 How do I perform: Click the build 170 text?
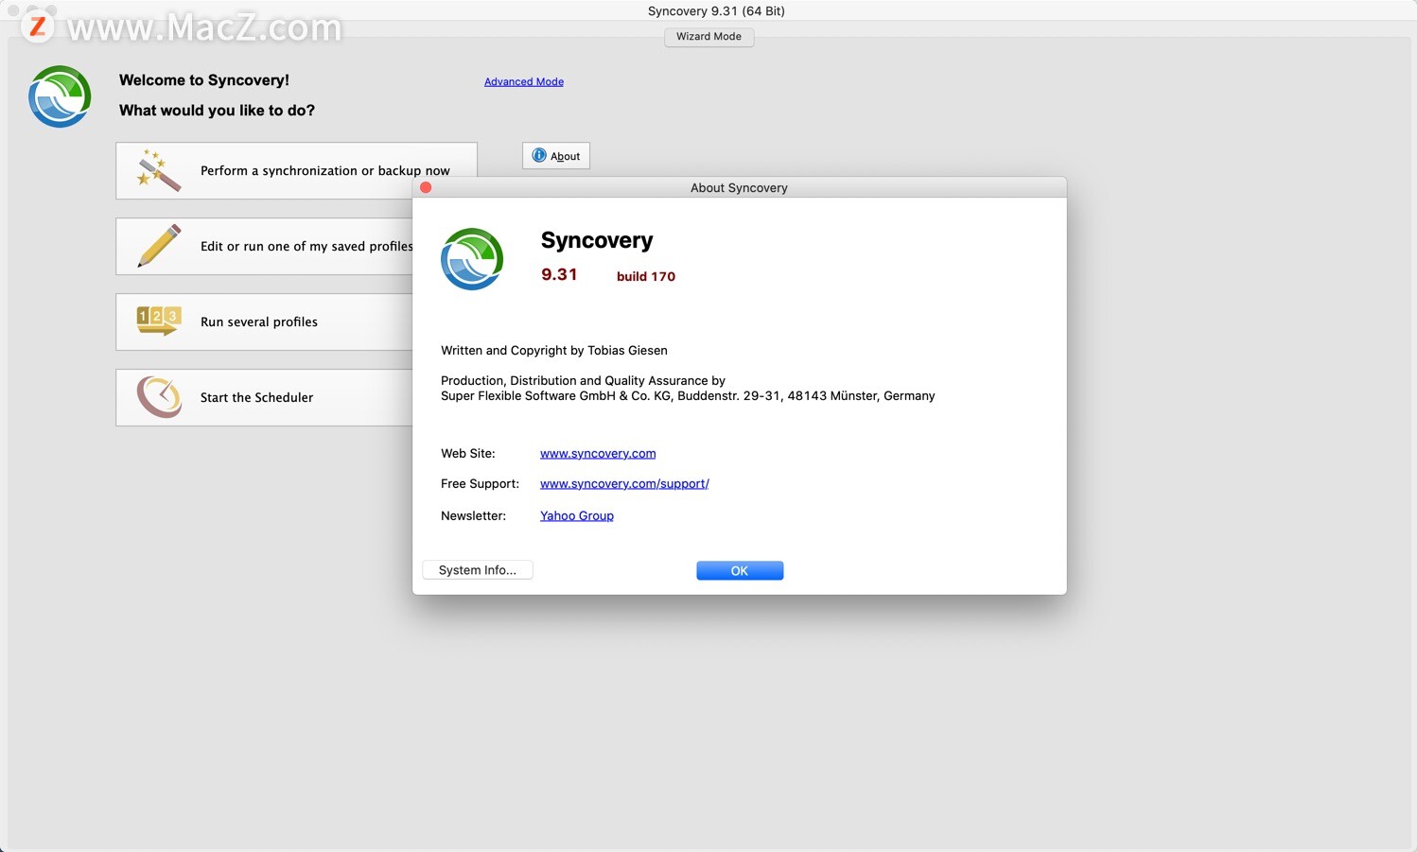[646, 276]
